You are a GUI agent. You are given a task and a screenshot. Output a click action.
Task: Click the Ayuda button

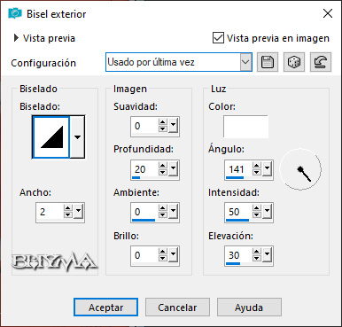pyautogui.click(x=249, y=308)
